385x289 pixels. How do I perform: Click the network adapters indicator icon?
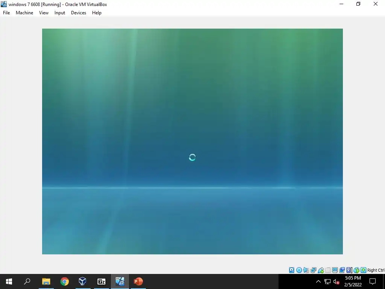(x=313, y=270)
